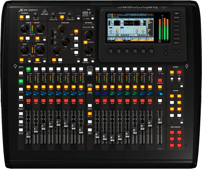Switch inputs layer to CH 17-24
The width and height of the screenshot is (202, 169).
click(x=21, y=89)
